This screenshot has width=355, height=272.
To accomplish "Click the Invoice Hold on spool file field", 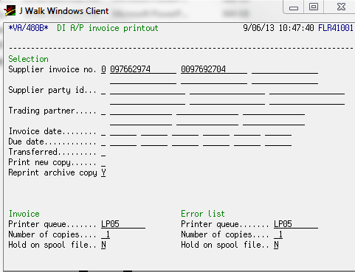I will (103, 245).
